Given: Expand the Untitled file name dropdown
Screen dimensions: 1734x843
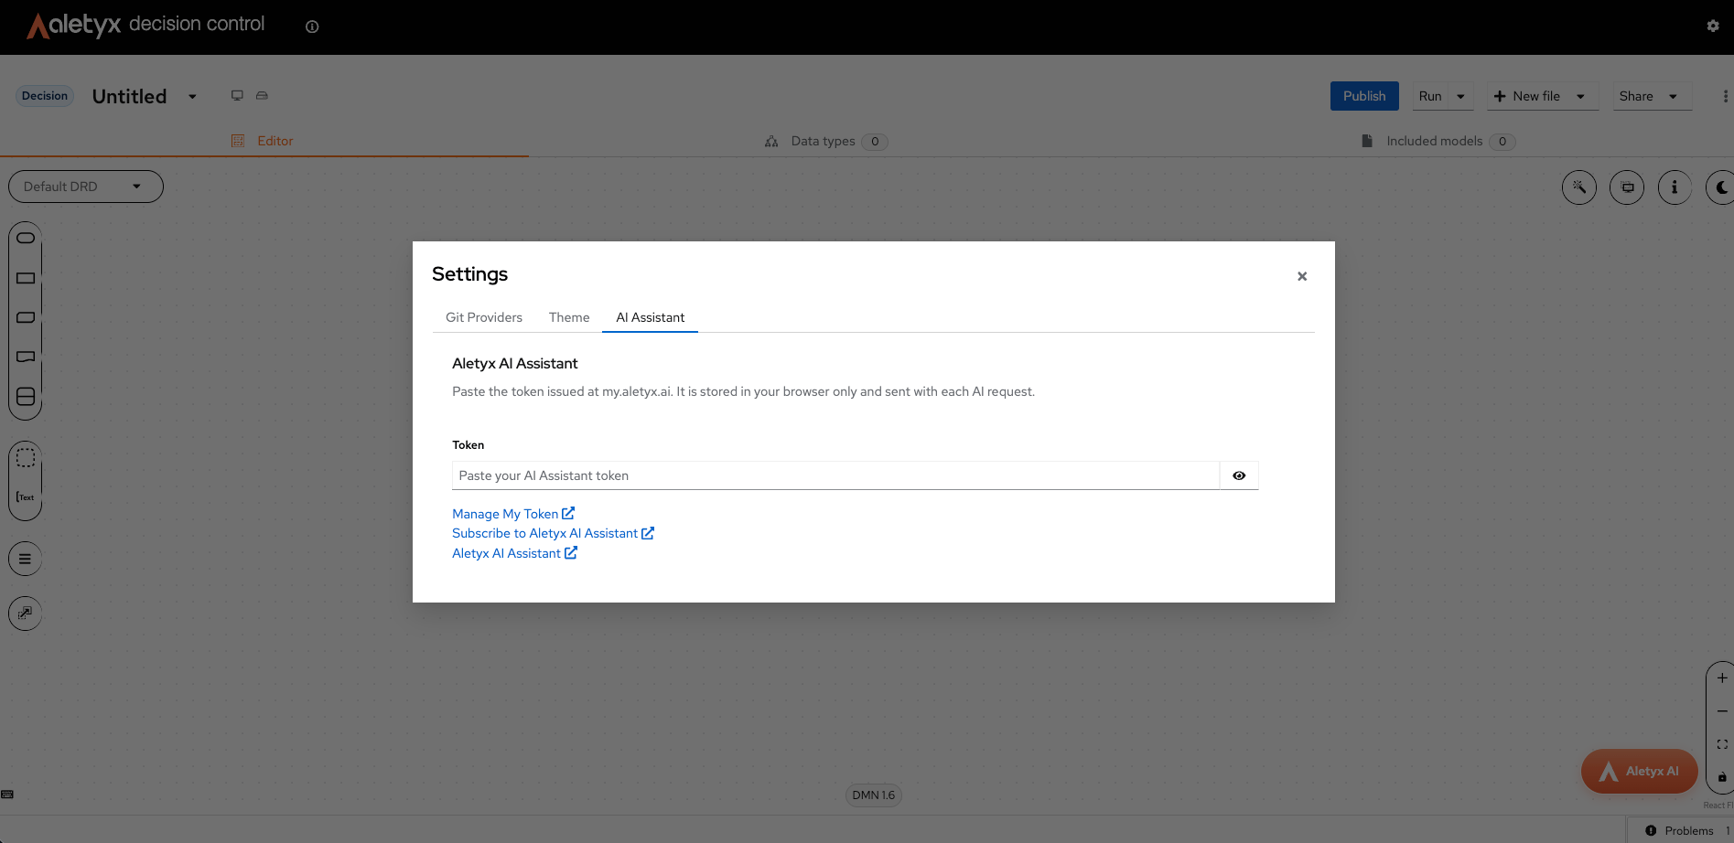Looking at the screenshot, I should [x=192, y=96].
